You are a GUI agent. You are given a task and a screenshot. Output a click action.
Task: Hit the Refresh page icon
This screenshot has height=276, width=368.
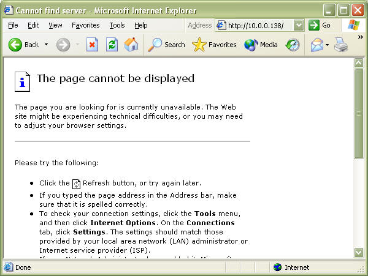[x=112, y=45]
